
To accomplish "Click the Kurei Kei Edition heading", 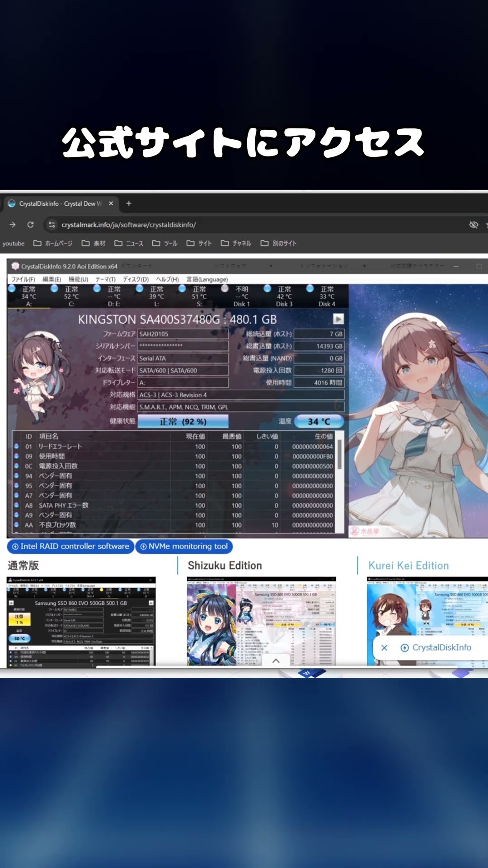I will (408, 566).
